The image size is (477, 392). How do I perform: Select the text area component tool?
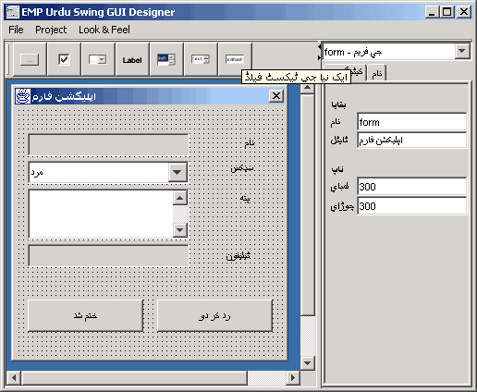(x=201, y=59)
